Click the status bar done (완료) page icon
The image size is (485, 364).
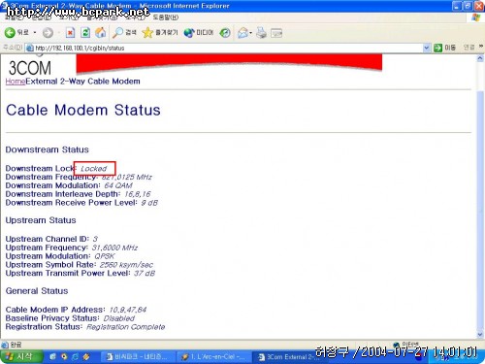click(5, 345)
